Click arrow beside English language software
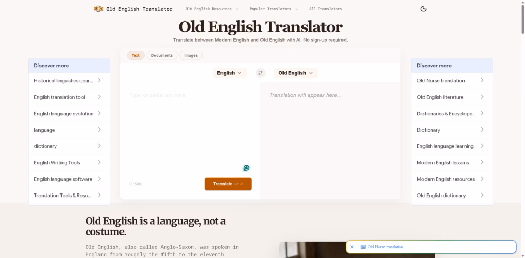 pos(99,179)
